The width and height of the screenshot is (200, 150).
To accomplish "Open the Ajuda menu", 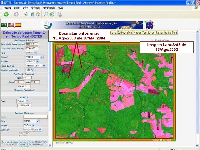I will [61, 8].
